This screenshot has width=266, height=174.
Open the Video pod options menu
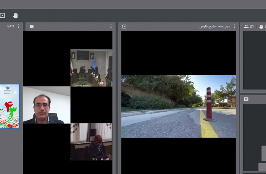point(111,26)
